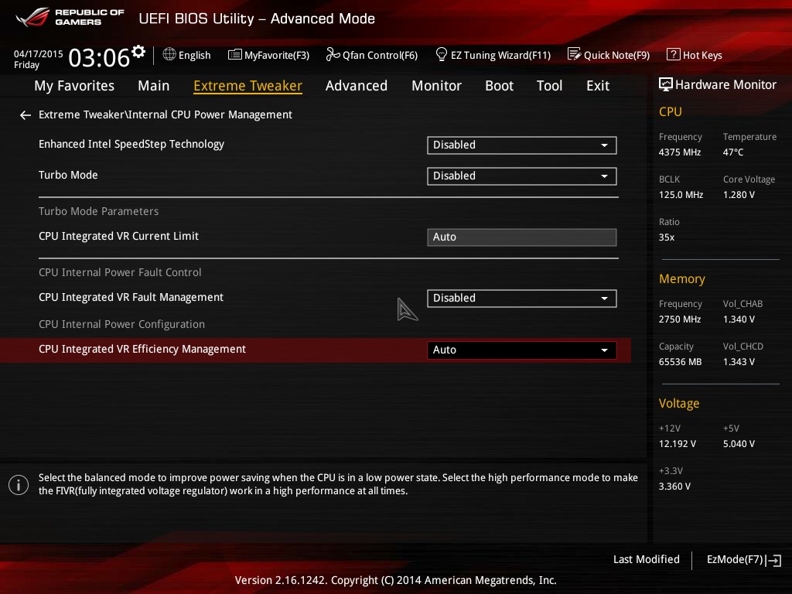The image size is (792, 594).
Task: Open the Tool tab
Action: point(549,86)
